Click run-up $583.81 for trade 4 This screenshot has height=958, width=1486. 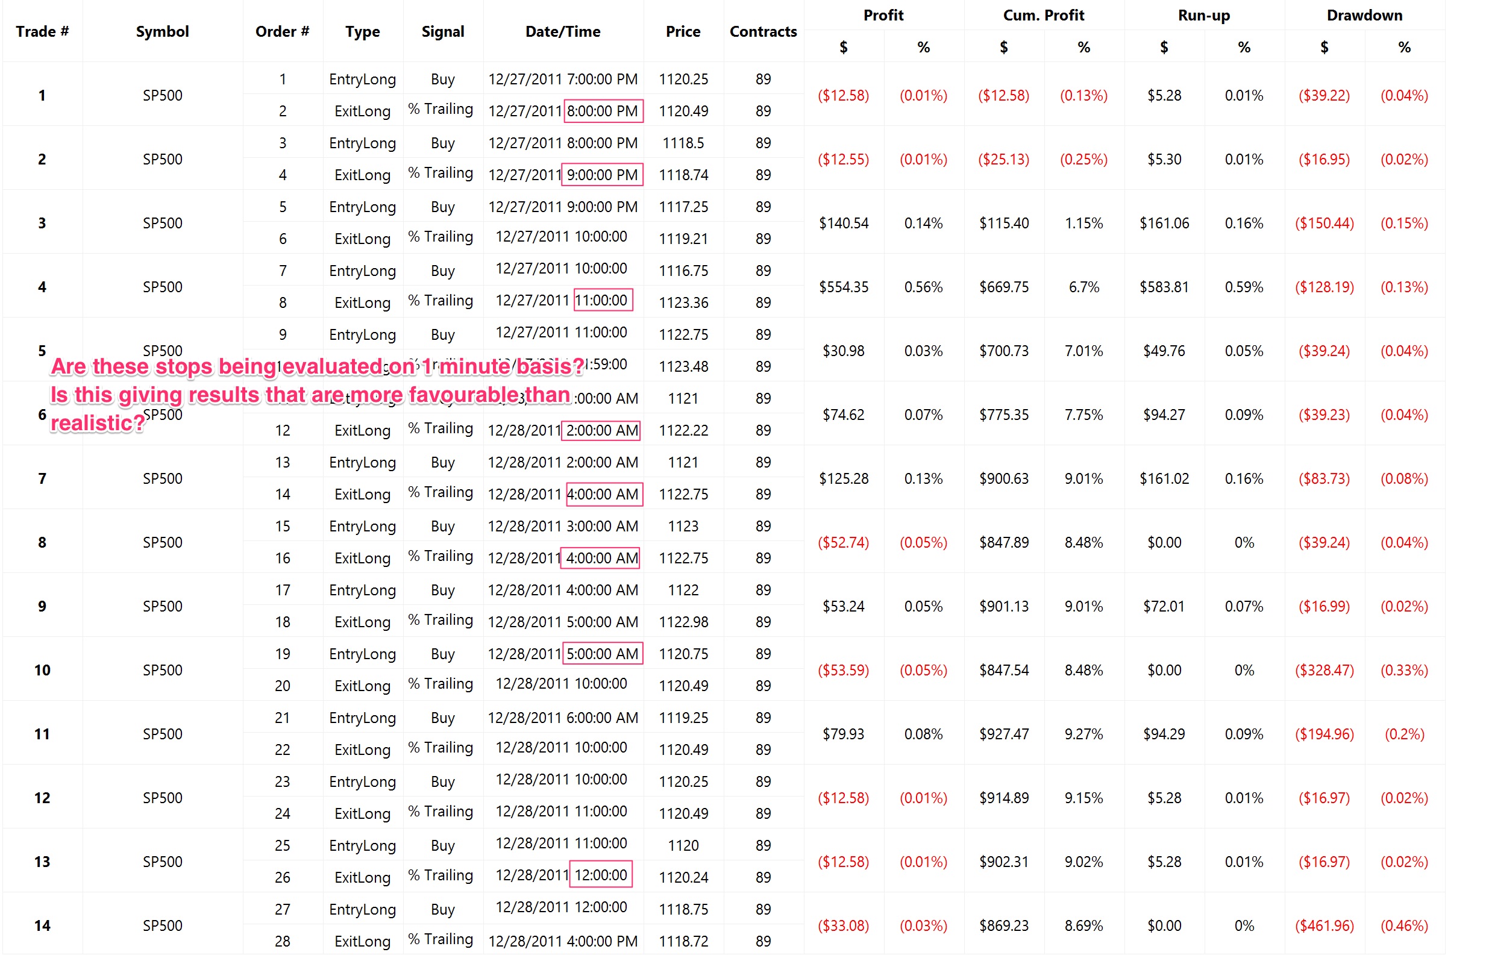tap(1165, 287)
